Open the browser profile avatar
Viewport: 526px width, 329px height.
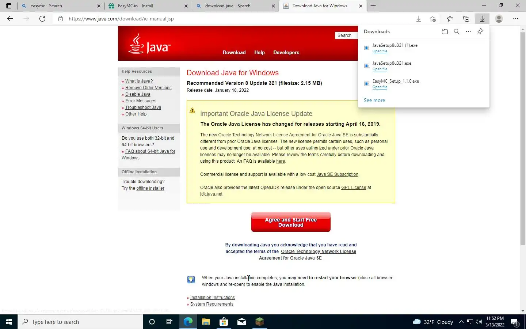click(499, 19)
